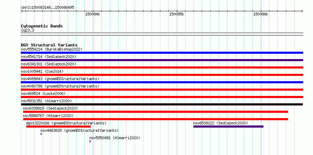This screenshot has height=155, width=313.
Task: Click the nsv6538122 (Sedlazeck2020) label
Action: point(221,123)
